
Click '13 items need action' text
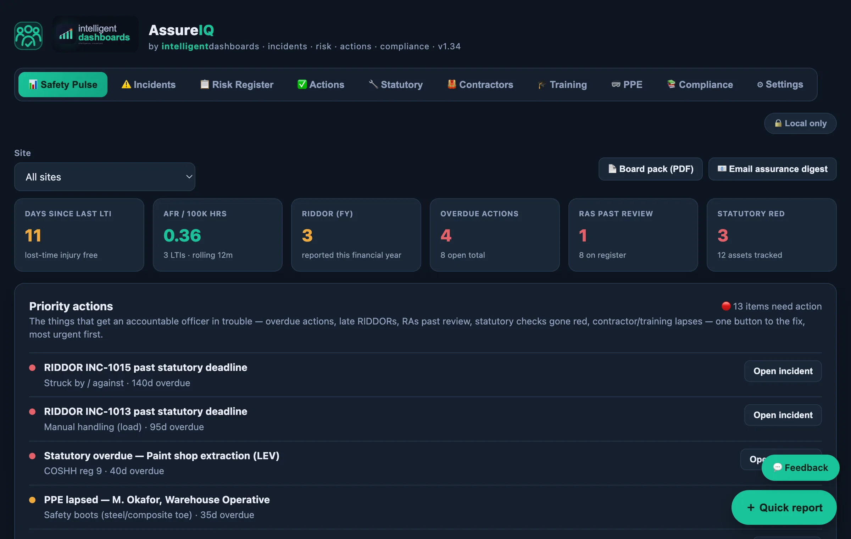coord(777,306)
